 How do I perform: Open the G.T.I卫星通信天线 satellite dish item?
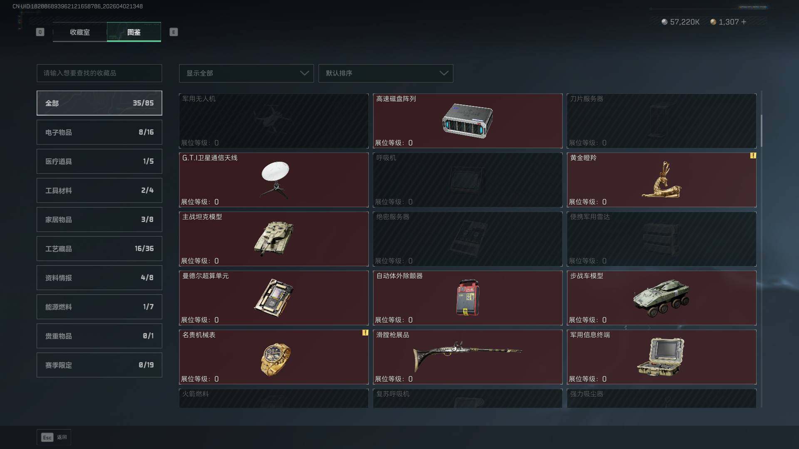pyautogui.click(x=273, y=180)
